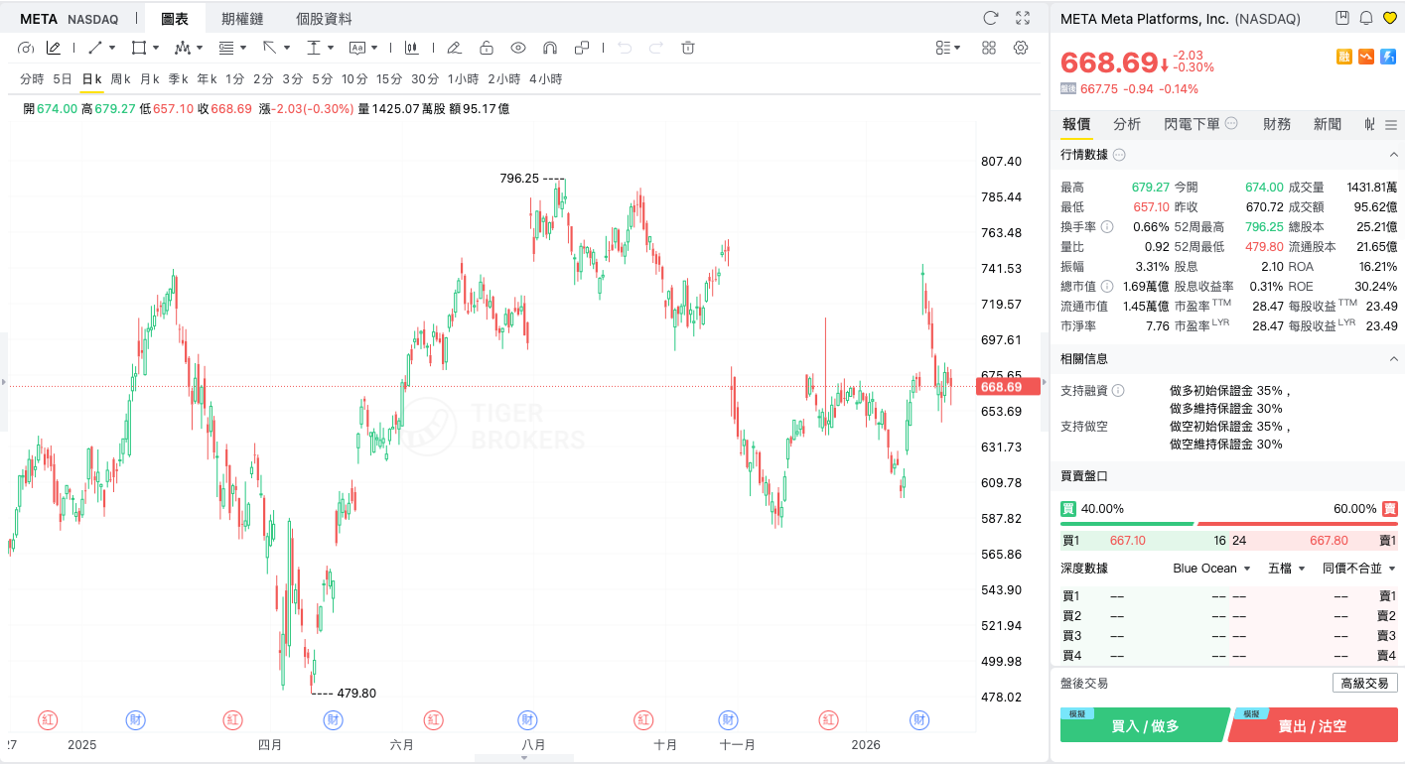Select the magnet snap tool
The width and height of the screenshot is (1405, 764).
point(550,48)
